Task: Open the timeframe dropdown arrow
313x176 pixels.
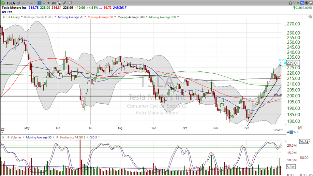Action: 48,3
